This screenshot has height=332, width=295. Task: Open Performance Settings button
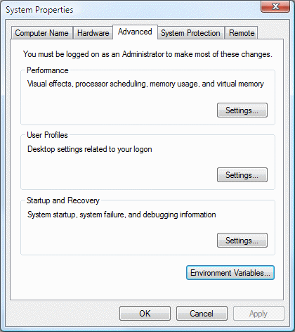(x=242, y=110)
